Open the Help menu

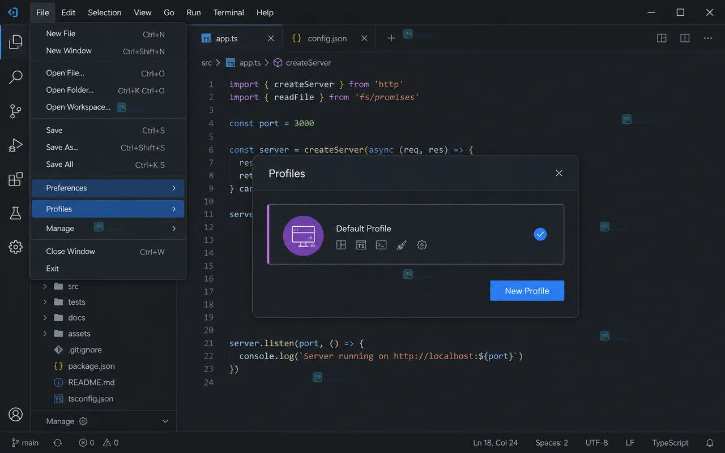tap(265, 12)
